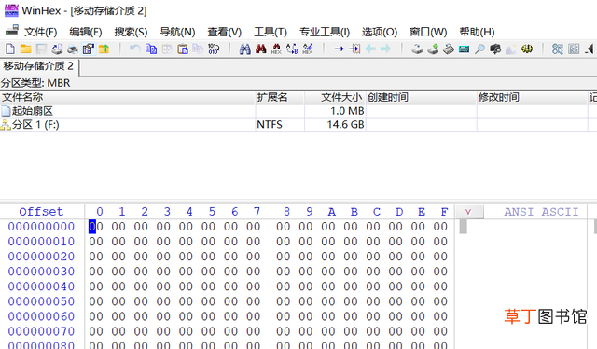
Task: Click the black left-pointing triangle icon
Action: (590, 49)
